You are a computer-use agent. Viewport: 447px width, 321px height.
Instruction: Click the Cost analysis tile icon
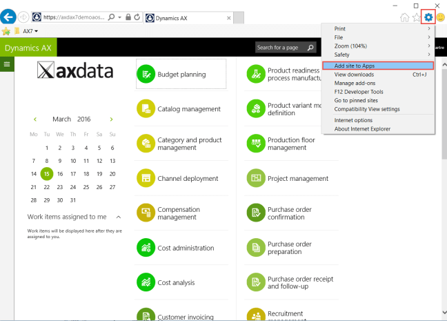point(146,282)
